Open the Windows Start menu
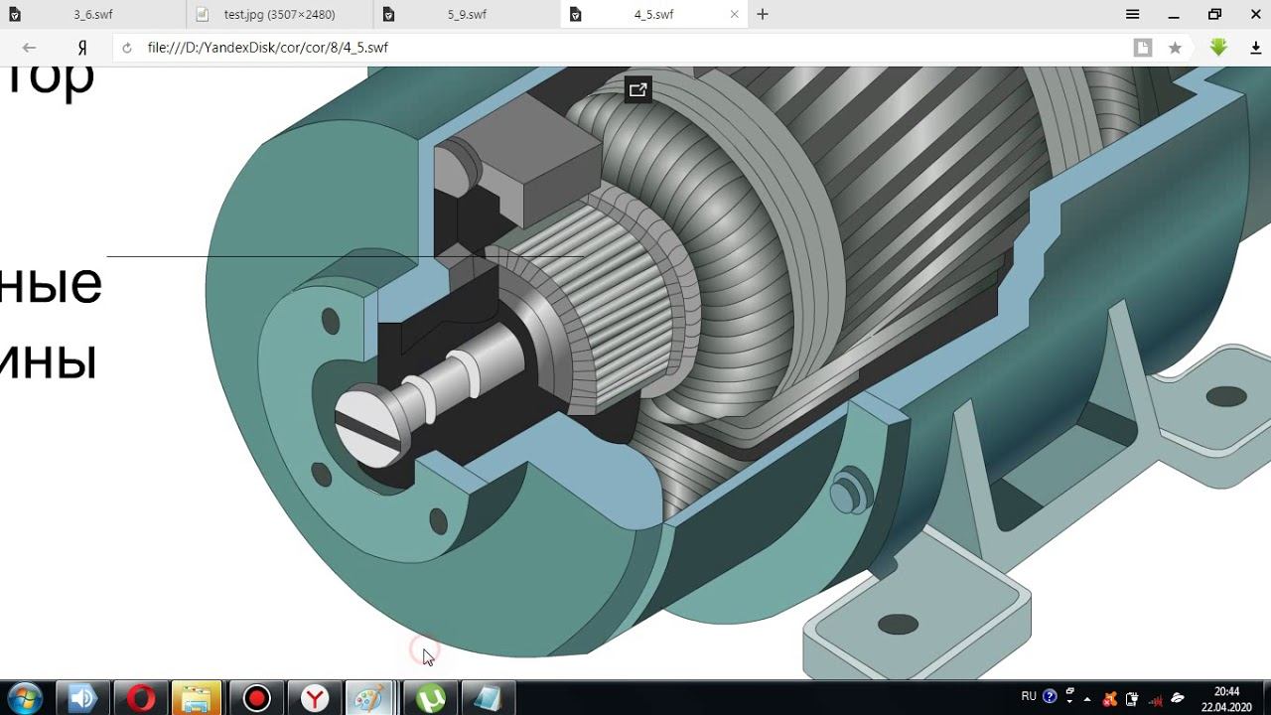Screen dimensions: 1271x715 coord(25,698)
